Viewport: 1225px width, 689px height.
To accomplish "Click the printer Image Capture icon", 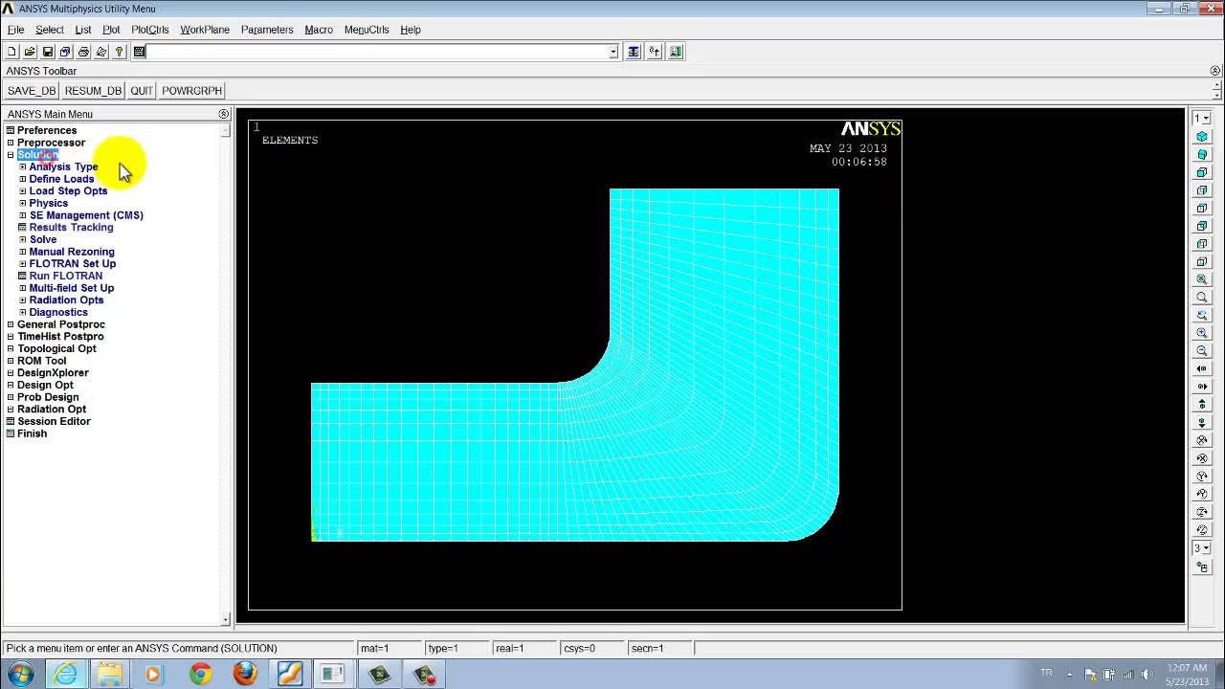I will 83,52.
